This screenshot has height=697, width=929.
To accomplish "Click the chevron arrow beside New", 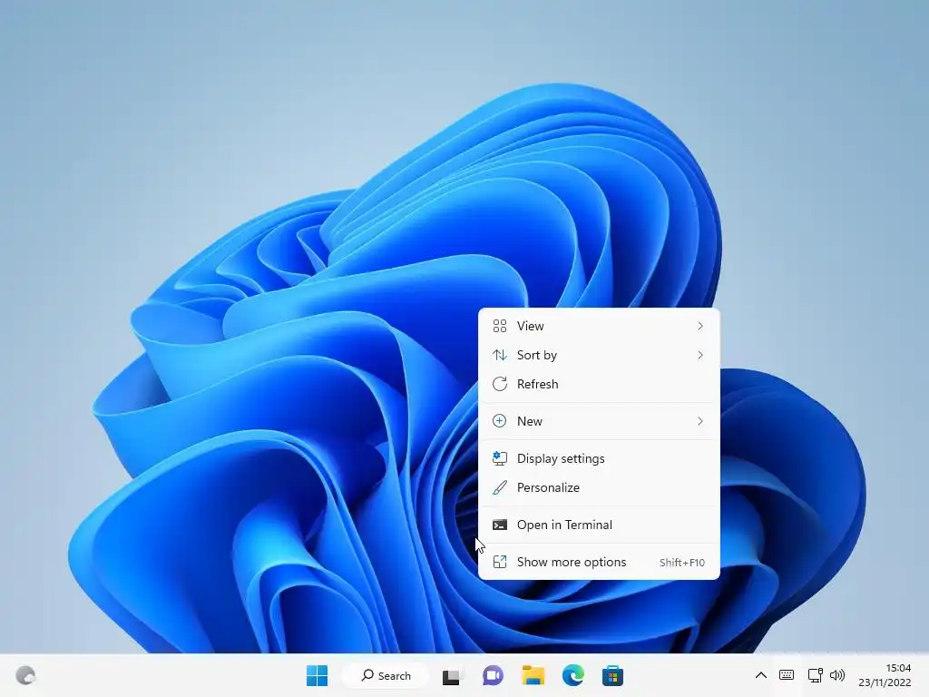I will (x=700, y=421).
